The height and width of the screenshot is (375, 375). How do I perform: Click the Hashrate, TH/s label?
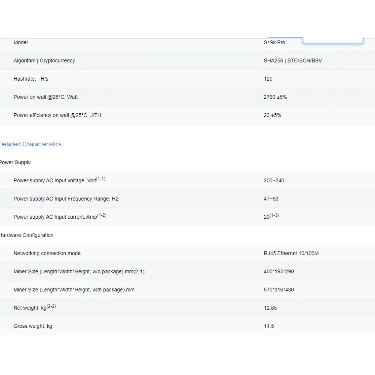[31, 79]
